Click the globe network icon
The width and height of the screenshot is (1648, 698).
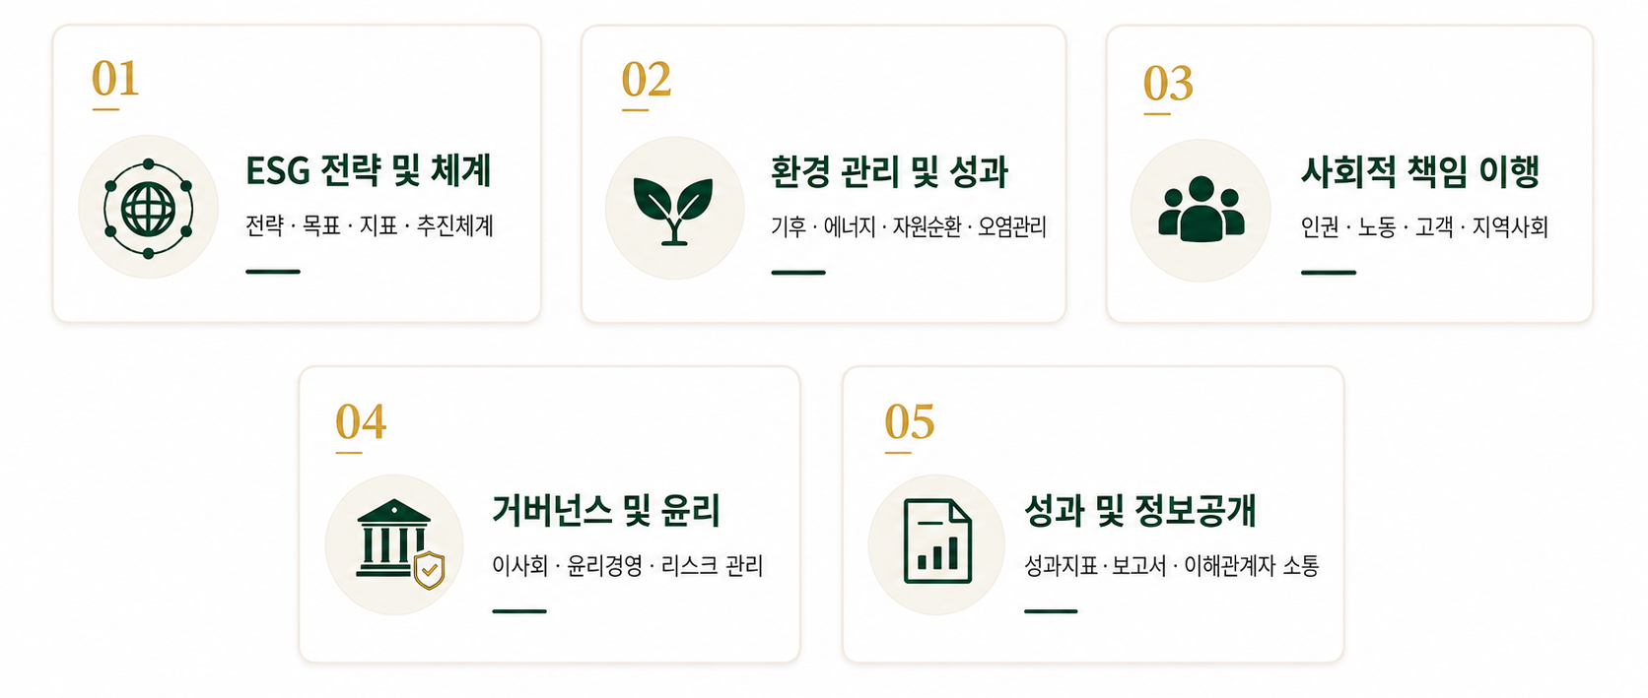[x=148, y=208]
